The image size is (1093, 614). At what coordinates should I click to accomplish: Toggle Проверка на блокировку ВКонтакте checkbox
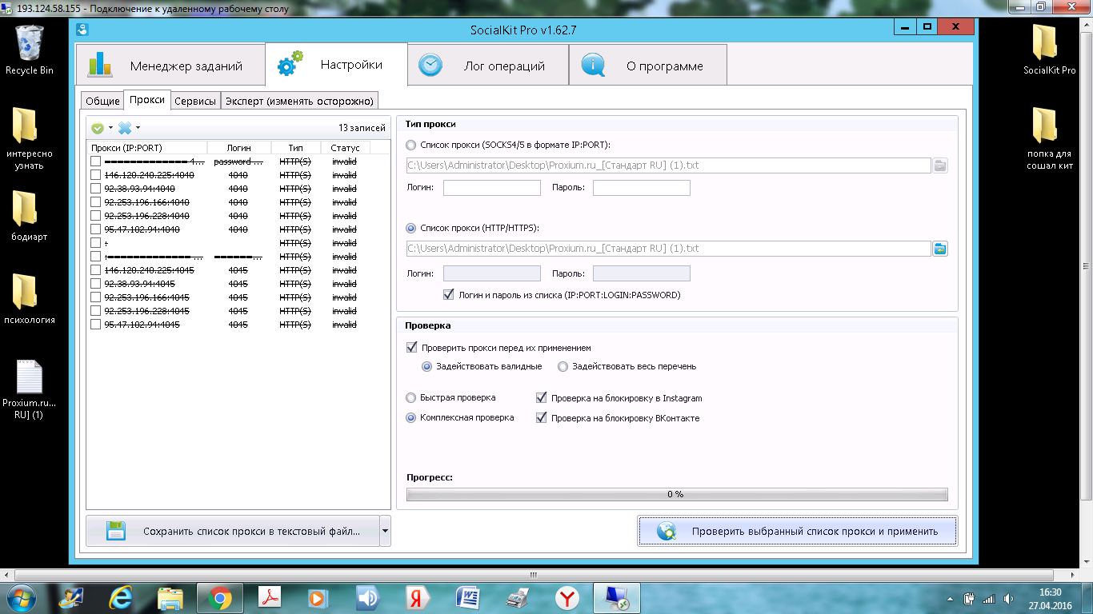pyautogui.click(x=542, y=417)
